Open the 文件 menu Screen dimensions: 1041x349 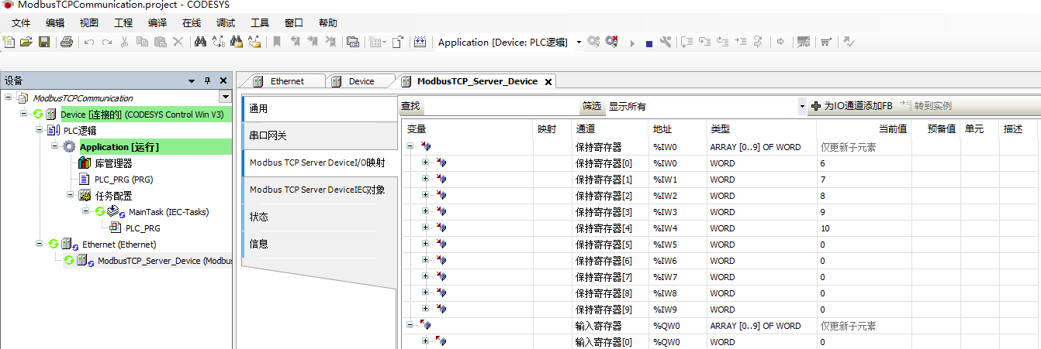(x=20, y=22)
